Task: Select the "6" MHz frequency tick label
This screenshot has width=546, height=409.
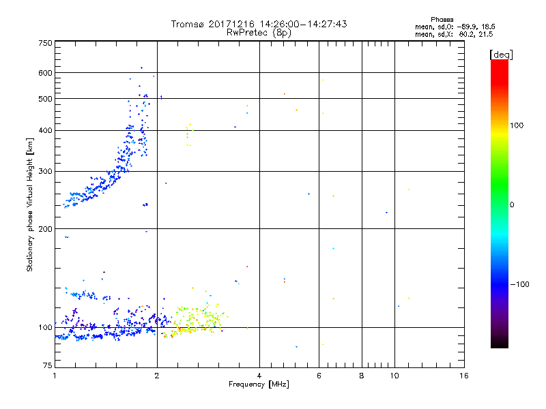Action: click(319, 376)
